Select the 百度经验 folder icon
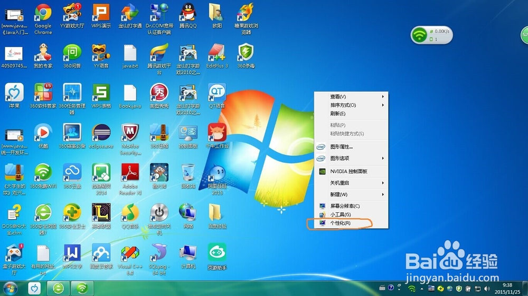Image resolution: width=528 pixels, height=296 pixels. [x=217, y=216]
